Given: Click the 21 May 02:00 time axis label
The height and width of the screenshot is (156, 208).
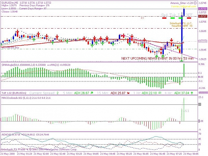Looking at the screenshot, I should coord(41,154).
